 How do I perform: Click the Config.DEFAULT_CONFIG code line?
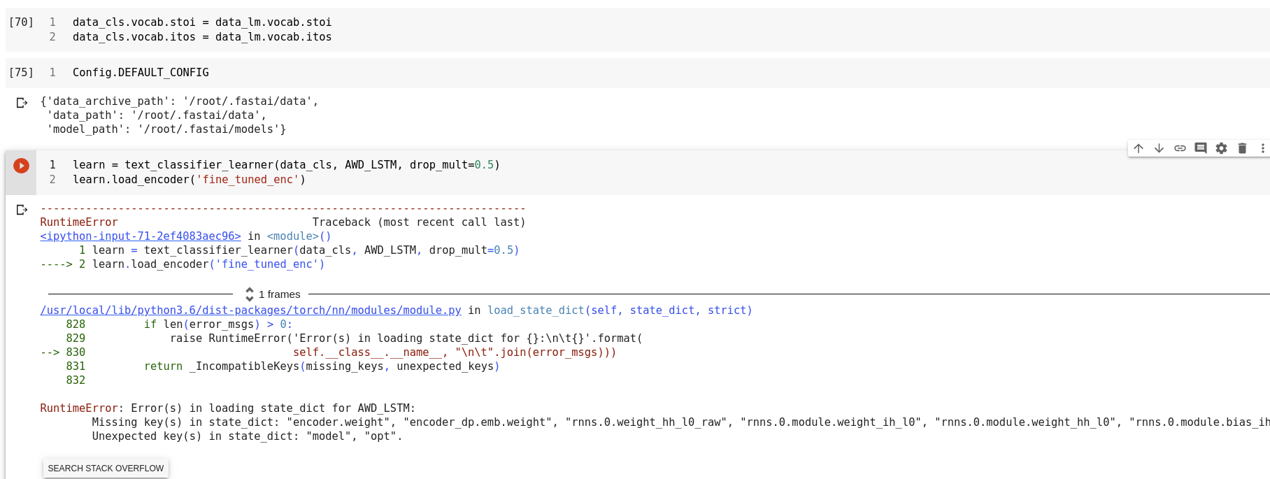click(141, 73)
